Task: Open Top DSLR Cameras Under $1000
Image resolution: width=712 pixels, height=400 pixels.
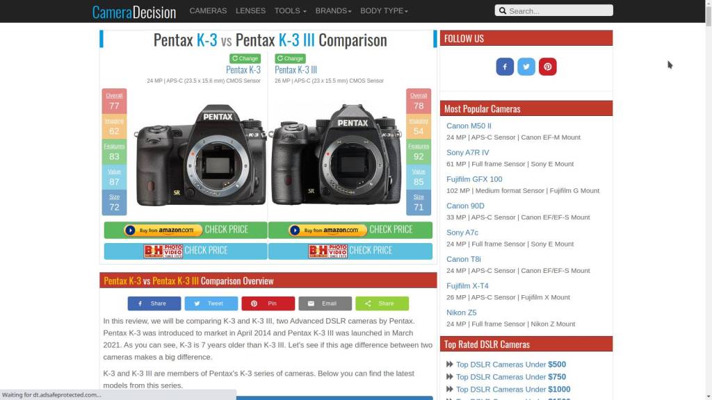Action: [x=513, y=390]
